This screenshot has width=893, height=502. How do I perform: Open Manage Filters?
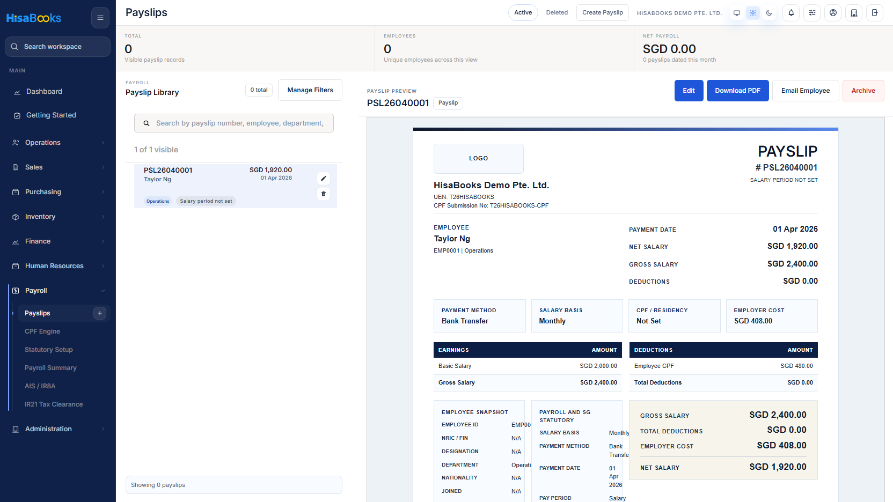click(310, 90)
